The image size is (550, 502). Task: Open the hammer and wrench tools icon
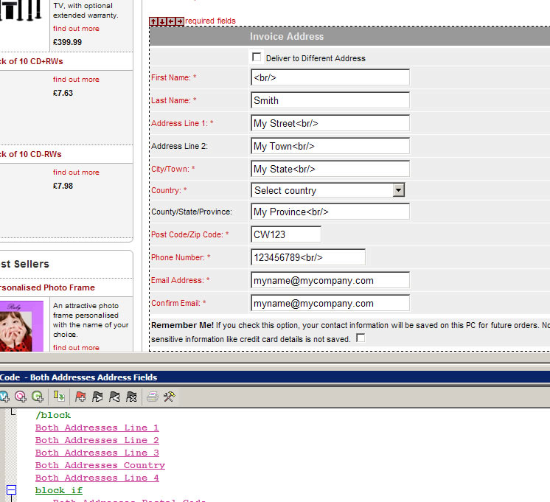pos(169,397)
